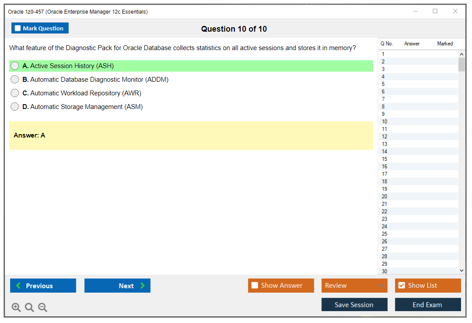Click the checkbox icon on Show Answer
The width and height of the screenshot is (472, 323).
[255, 285]
